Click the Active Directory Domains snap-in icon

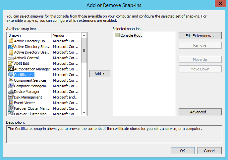point(11,41)
